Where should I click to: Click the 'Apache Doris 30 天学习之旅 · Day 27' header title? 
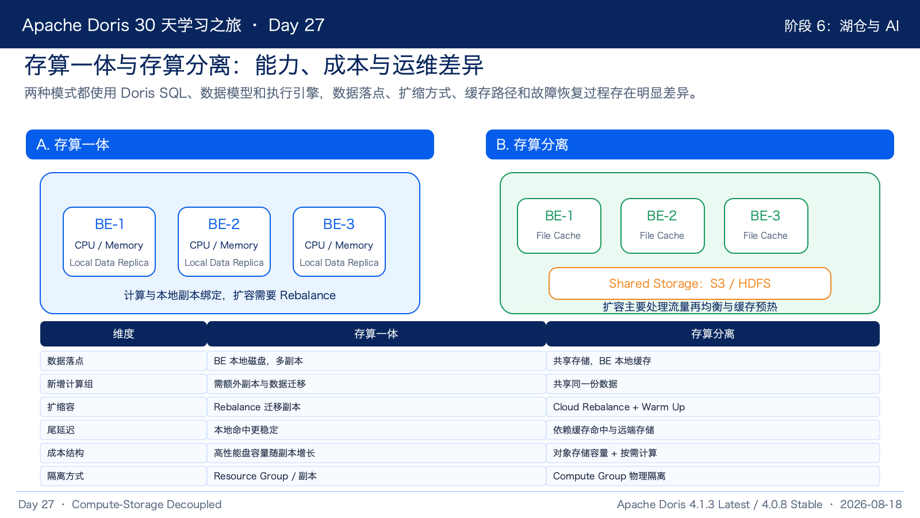(x=173, y=25)
